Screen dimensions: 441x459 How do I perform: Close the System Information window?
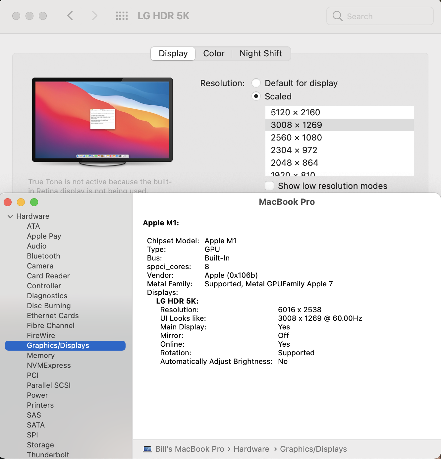(x=8, y=202)
